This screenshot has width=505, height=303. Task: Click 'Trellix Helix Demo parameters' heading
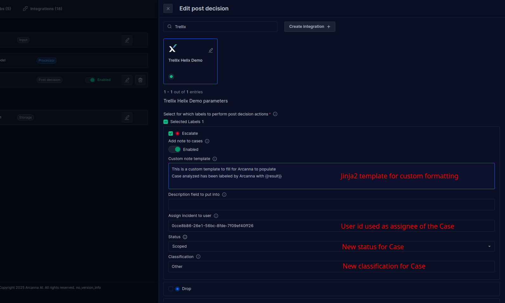point(196,101)
